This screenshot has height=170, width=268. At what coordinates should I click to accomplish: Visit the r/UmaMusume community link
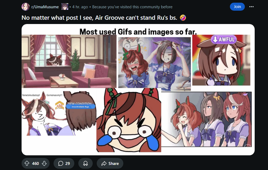coord(45,7)
